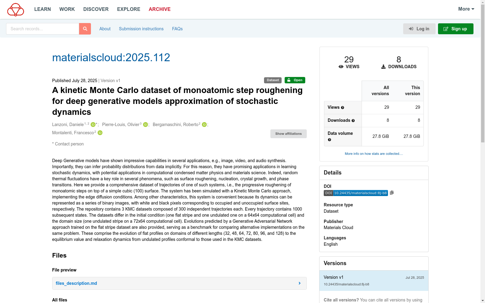
Task: Click the 27.8 GiB all versions value
Action: (380, 136)
